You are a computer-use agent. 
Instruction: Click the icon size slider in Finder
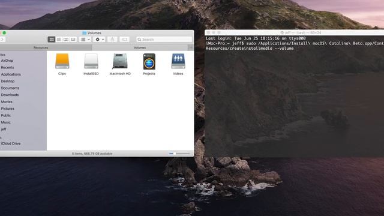pyautogui.click(x=179, y=154)
